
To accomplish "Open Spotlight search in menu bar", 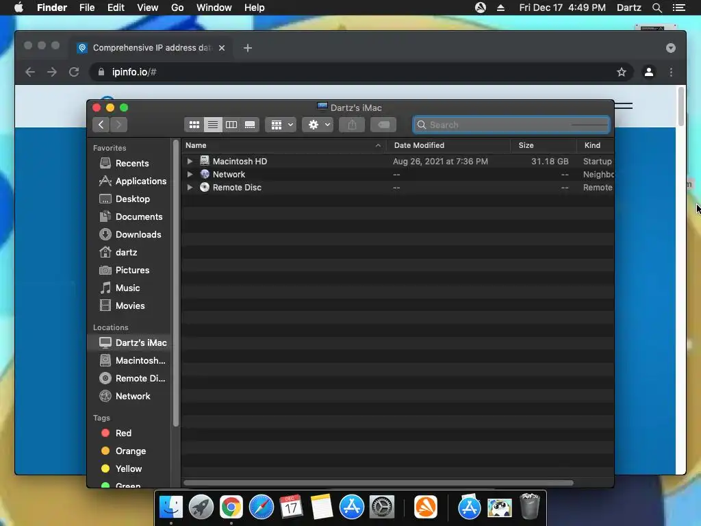I will pos(657,8).
